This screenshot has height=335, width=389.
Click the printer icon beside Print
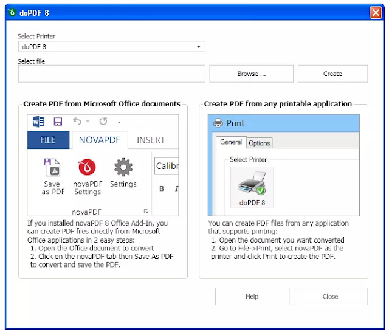click(x=218, y=123)
